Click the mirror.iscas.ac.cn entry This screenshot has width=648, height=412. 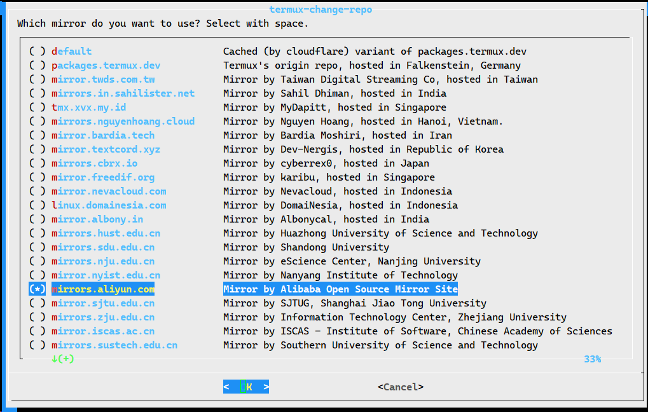[103, 331]
